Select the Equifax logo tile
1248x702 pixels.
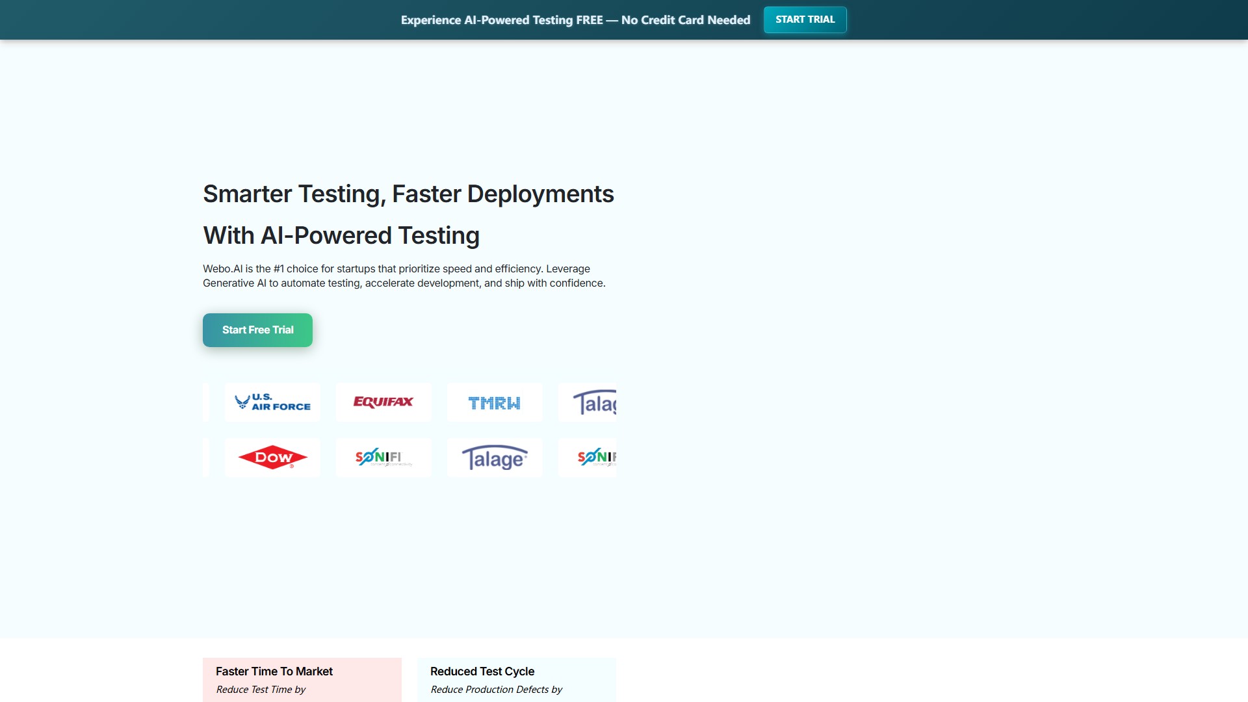click(383, 402)
